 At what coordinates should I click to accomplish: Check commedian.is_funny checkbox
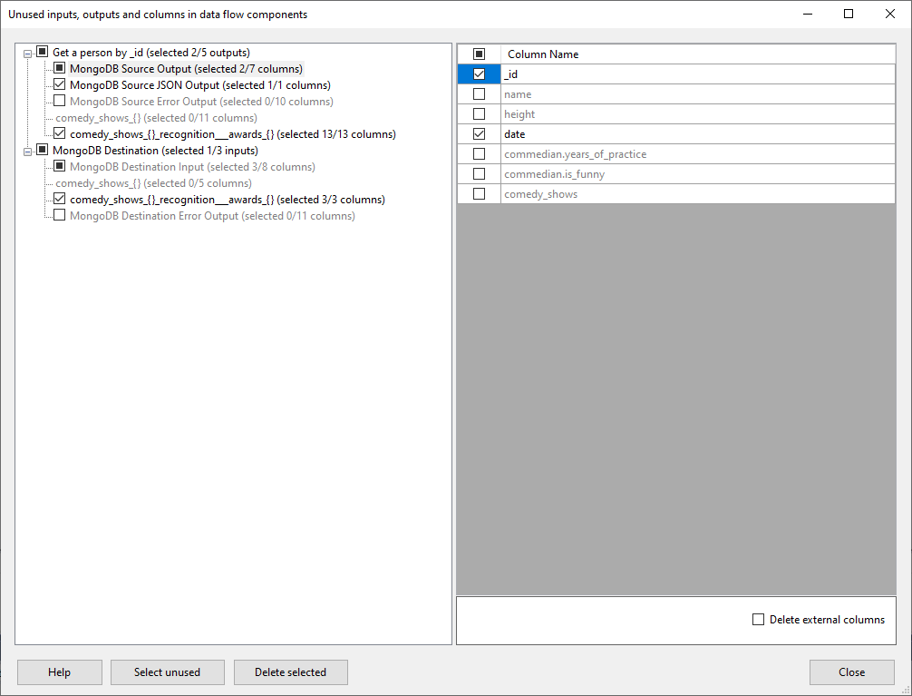(480, 173)
